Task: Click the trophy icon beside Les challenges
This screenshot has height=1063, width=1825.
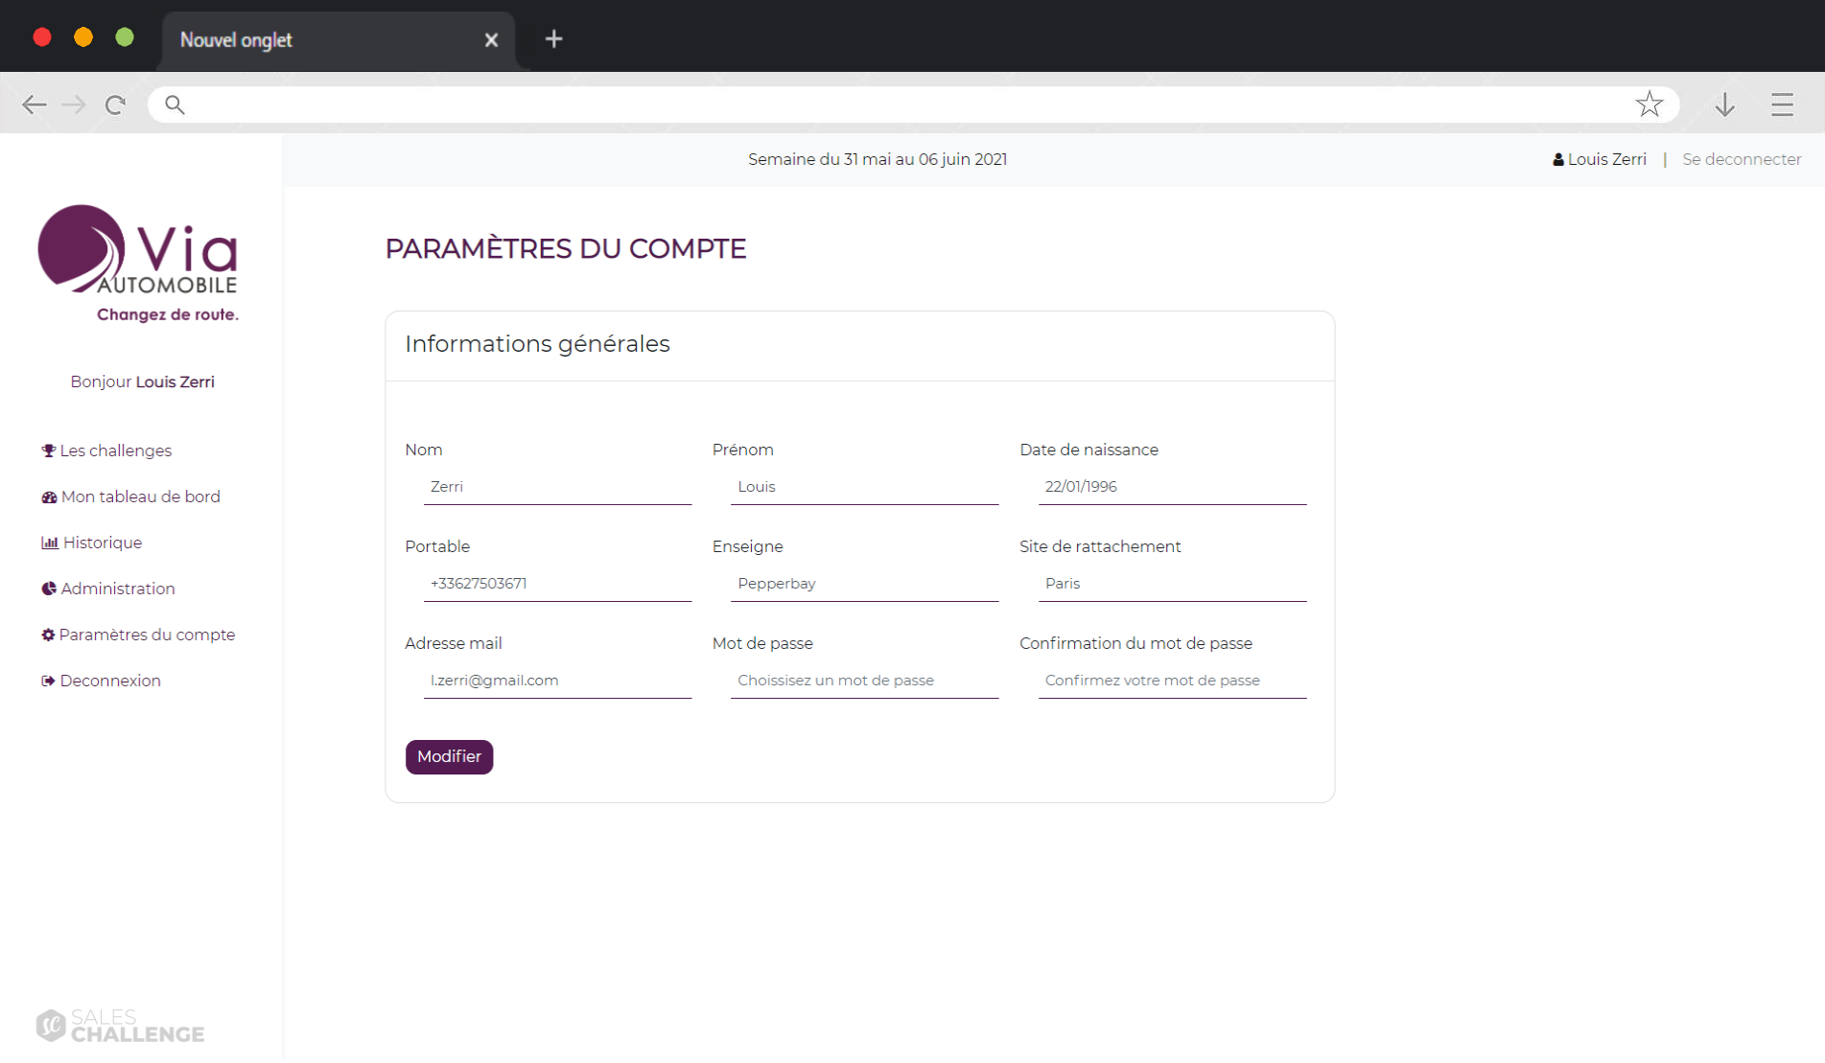Action: tap(48, 451)
